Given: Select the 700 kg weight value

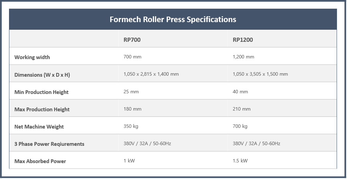Looking at the screenshot, I should pos(240,126).
